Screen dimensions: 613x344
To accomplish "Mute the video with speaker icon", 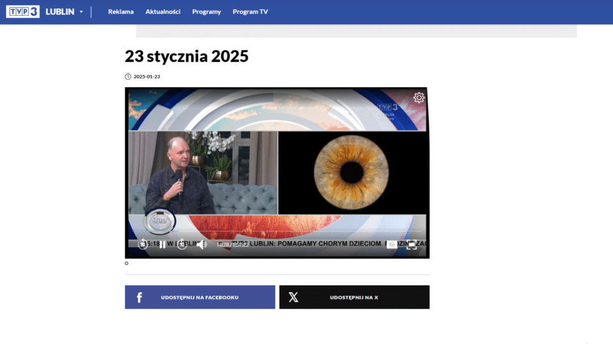I will pos(201,245).
